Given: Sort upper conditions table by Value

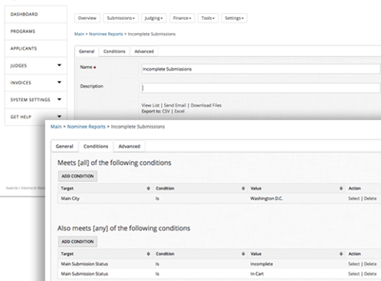Looking at the screenshot, I should (341, 188).
